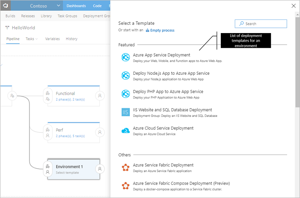Screen dimensions: 300x198
Task: Click the IIS template icon
Action: pyautogui.click(x=126, y=112)
